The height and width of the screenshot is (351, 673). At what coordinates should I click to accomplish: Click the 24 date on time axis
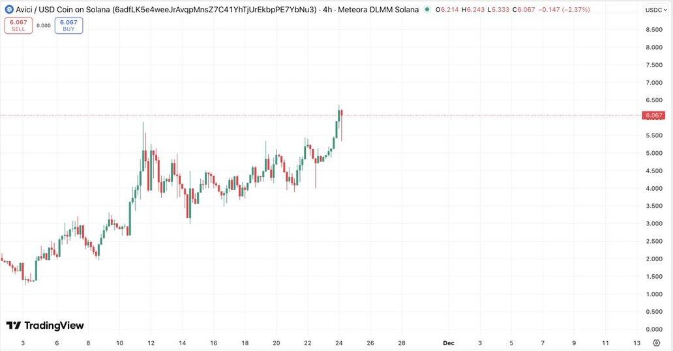pyautogui.click(x=339, y=343)
